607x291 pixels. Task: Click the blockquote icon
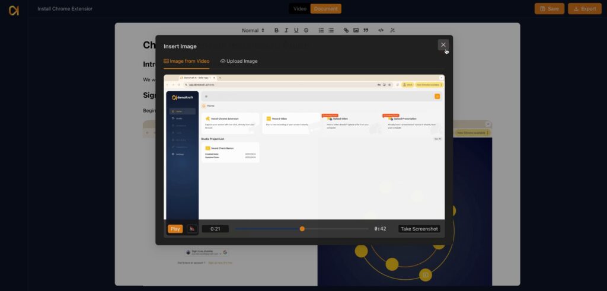point(366,30)
